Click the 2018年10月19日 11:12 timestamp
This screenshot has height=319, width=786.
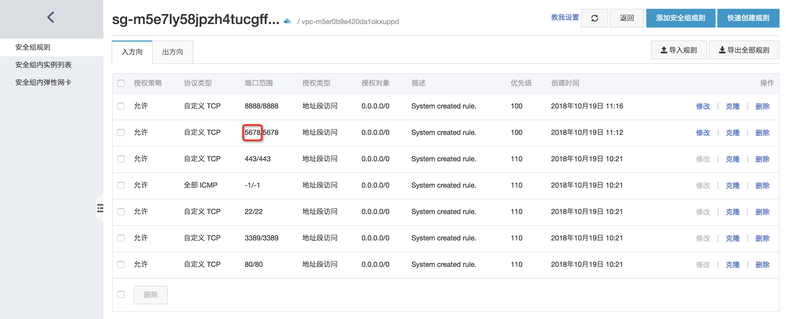click(x=587, y=133)
